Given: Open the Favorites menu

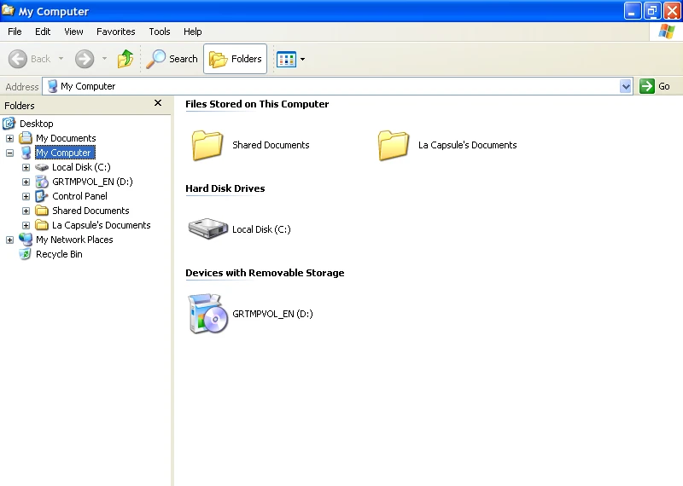Looking at the screenshot, I should 116,32.
